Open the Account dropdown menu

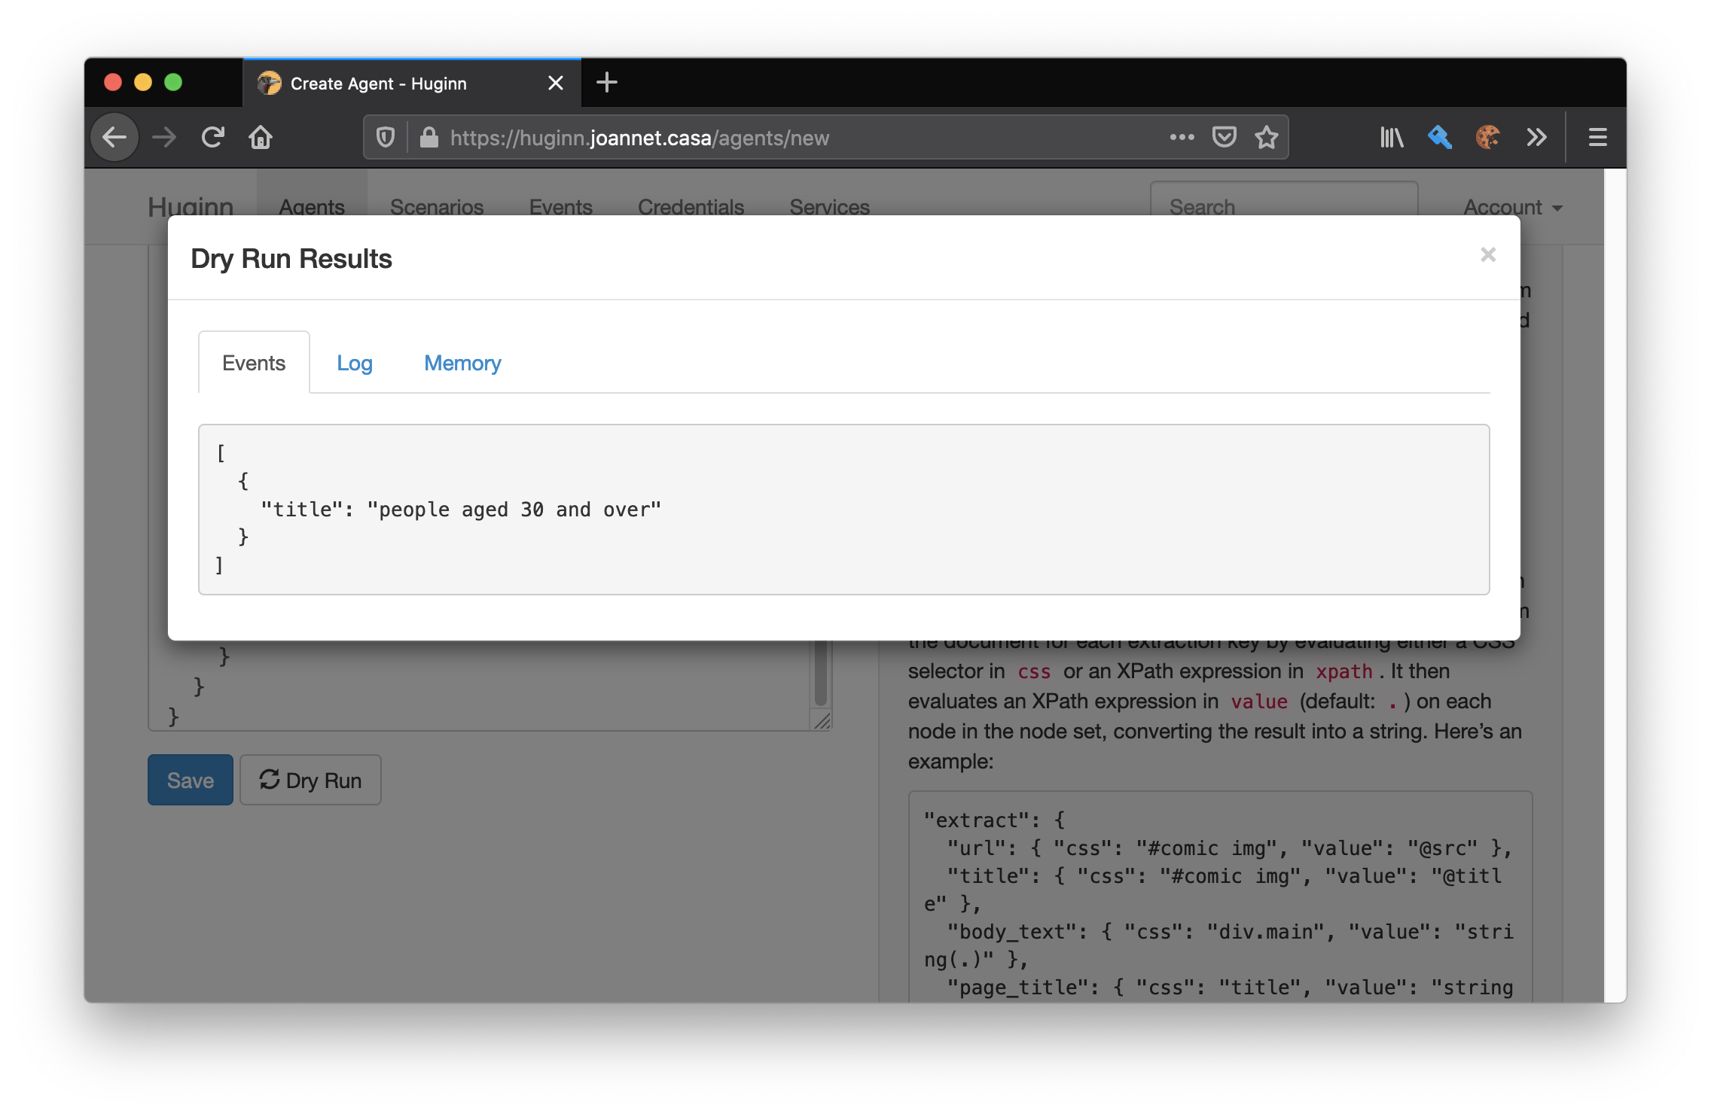pyautogui.click(x=1513, y=207)
